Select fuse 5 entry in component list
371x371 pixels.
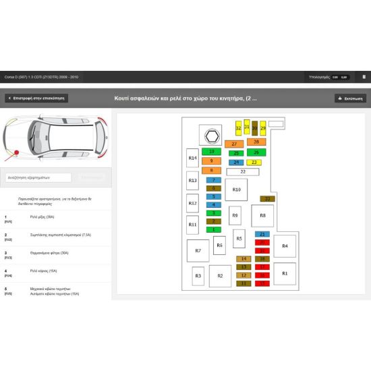pos(55,291)
